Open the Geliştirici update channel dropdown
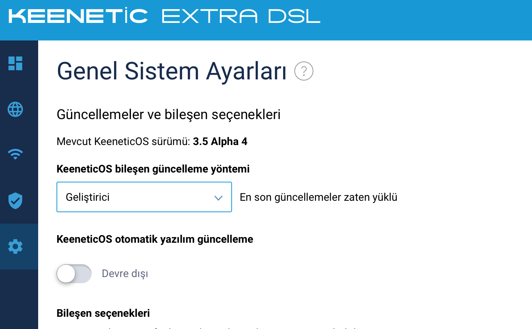Viewport: 532px width, 329px height. [x=144, y=197]
